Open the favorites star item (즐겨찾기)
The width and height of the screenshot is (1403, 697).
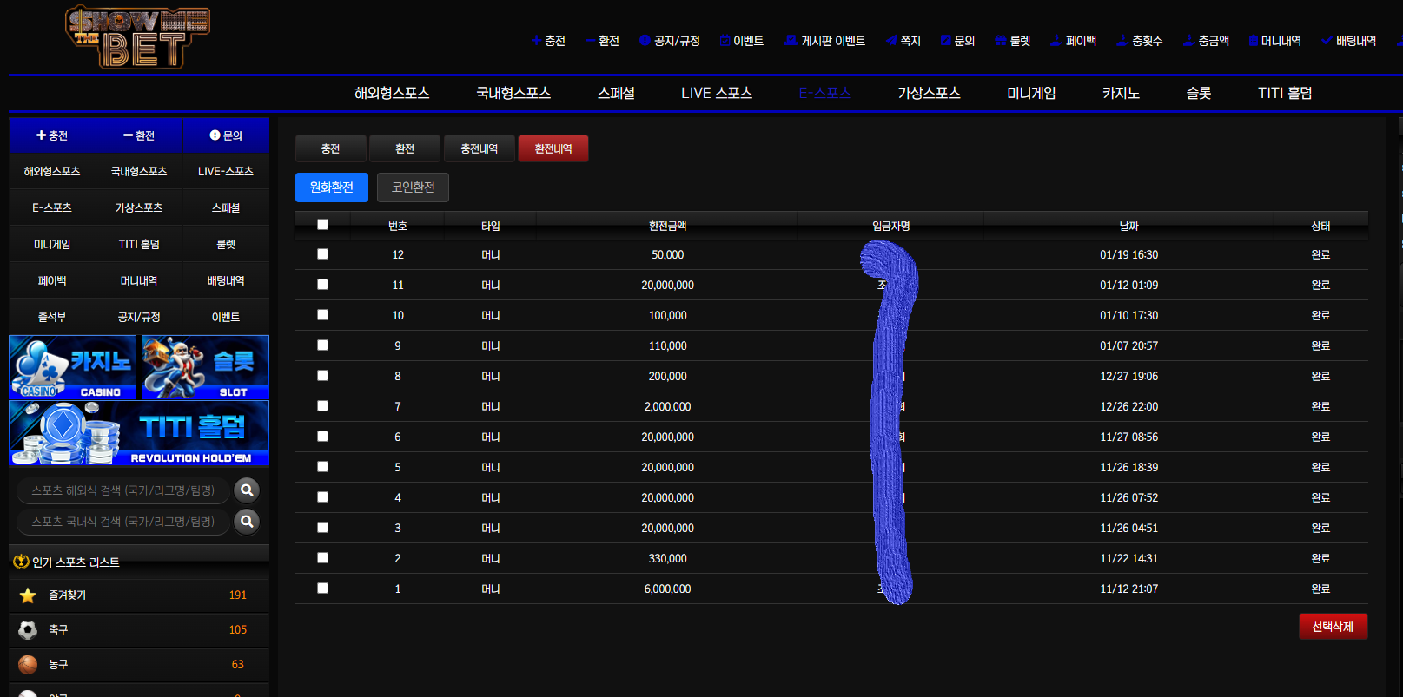[67, 595]
